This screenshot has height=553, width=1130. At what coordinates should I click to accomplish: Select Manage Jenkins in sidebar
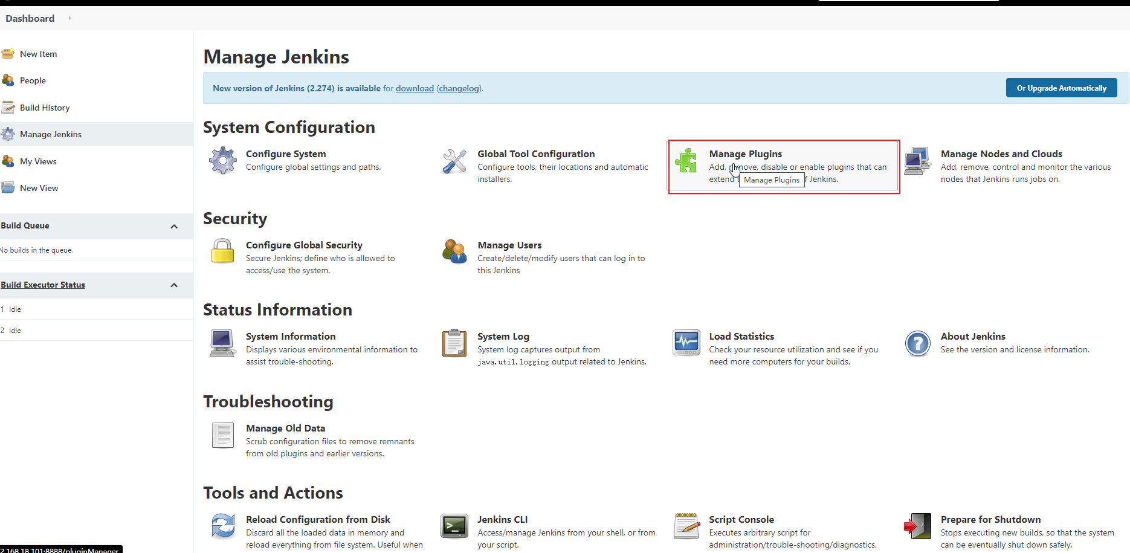51,134
